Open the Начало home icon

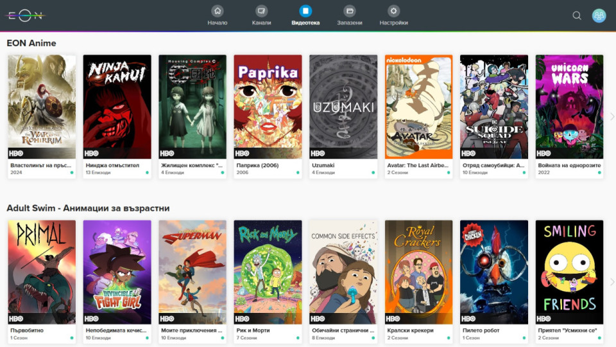(218, 11)
